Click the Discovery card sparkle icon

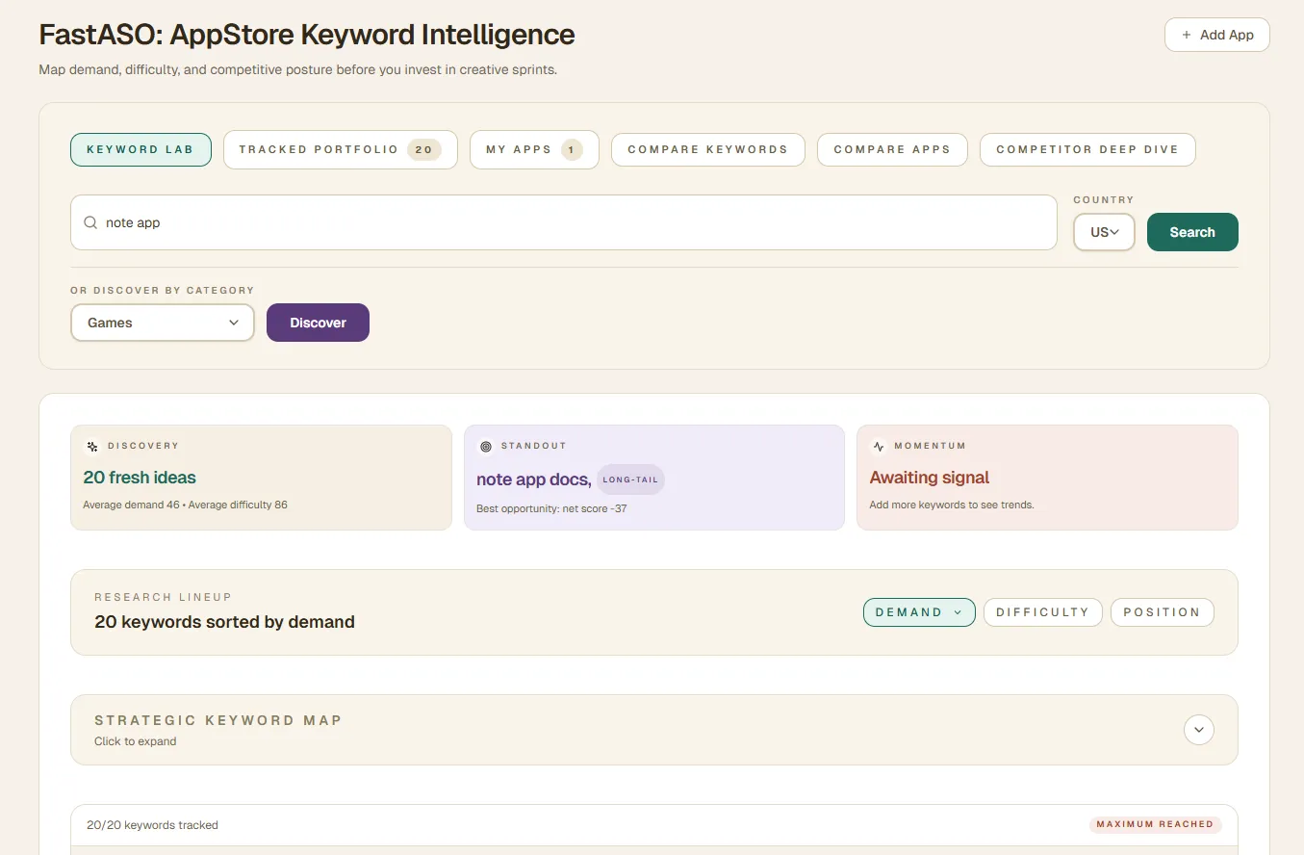[x=92, y=446]
